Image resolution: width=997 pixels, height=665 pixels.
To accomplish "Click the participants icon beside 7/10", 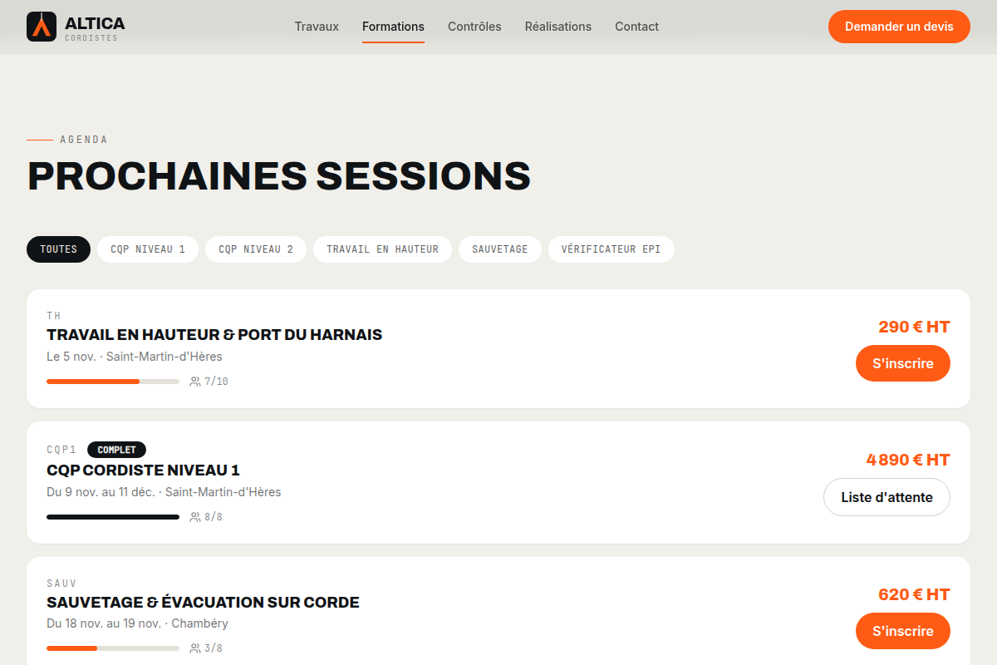I will coord(195,382).
